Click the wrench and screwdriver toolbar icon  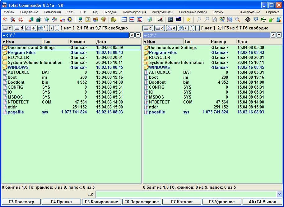coord(13,19)
